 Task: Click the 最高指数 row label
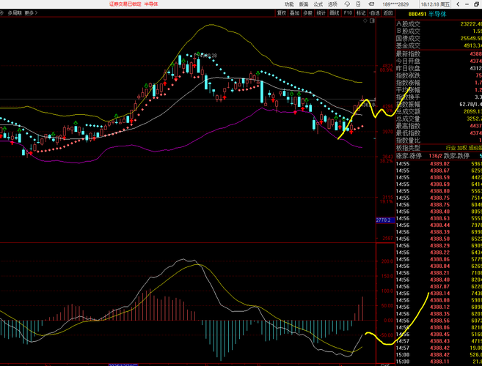pos(408,126)
